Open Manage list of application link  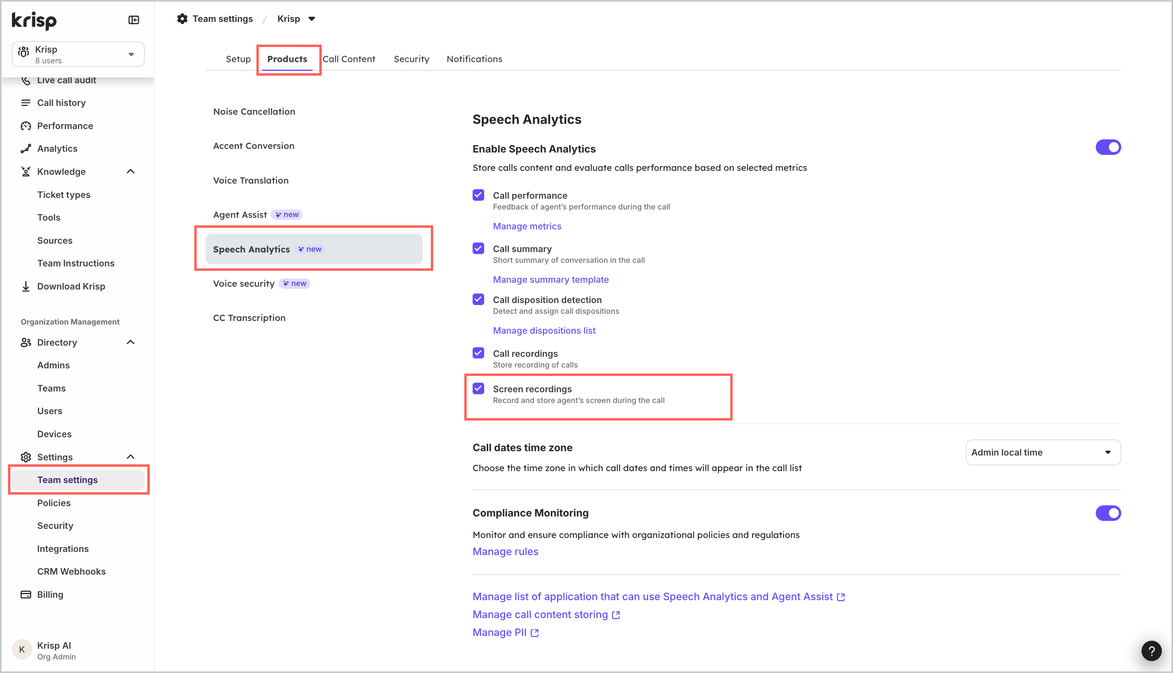coord(652,597)
